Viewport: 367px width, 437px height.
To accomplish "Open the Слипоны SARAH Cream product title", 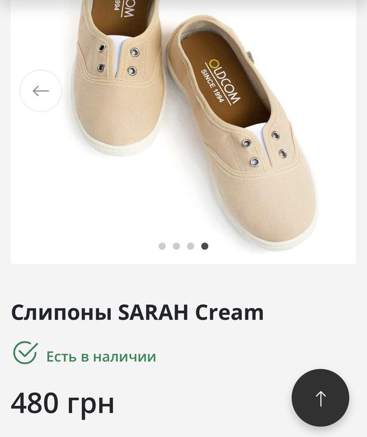I will coord(137,312).
